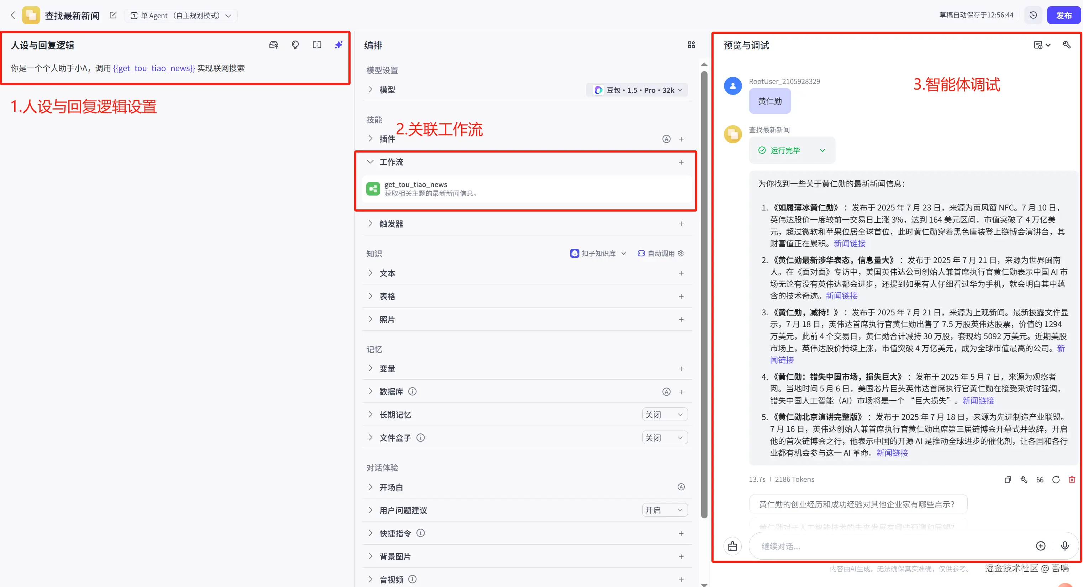1083x587 pixels.
Task: Delete the response with red trash icon
Action: [x=1072, y=480]
